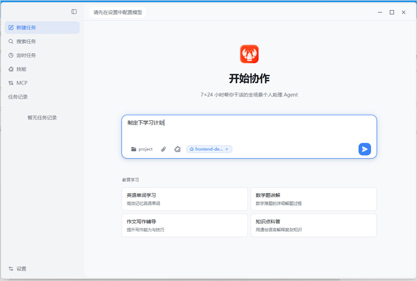
Task: Select 新建任务 in the sidebar
Action: coord(42,28)
